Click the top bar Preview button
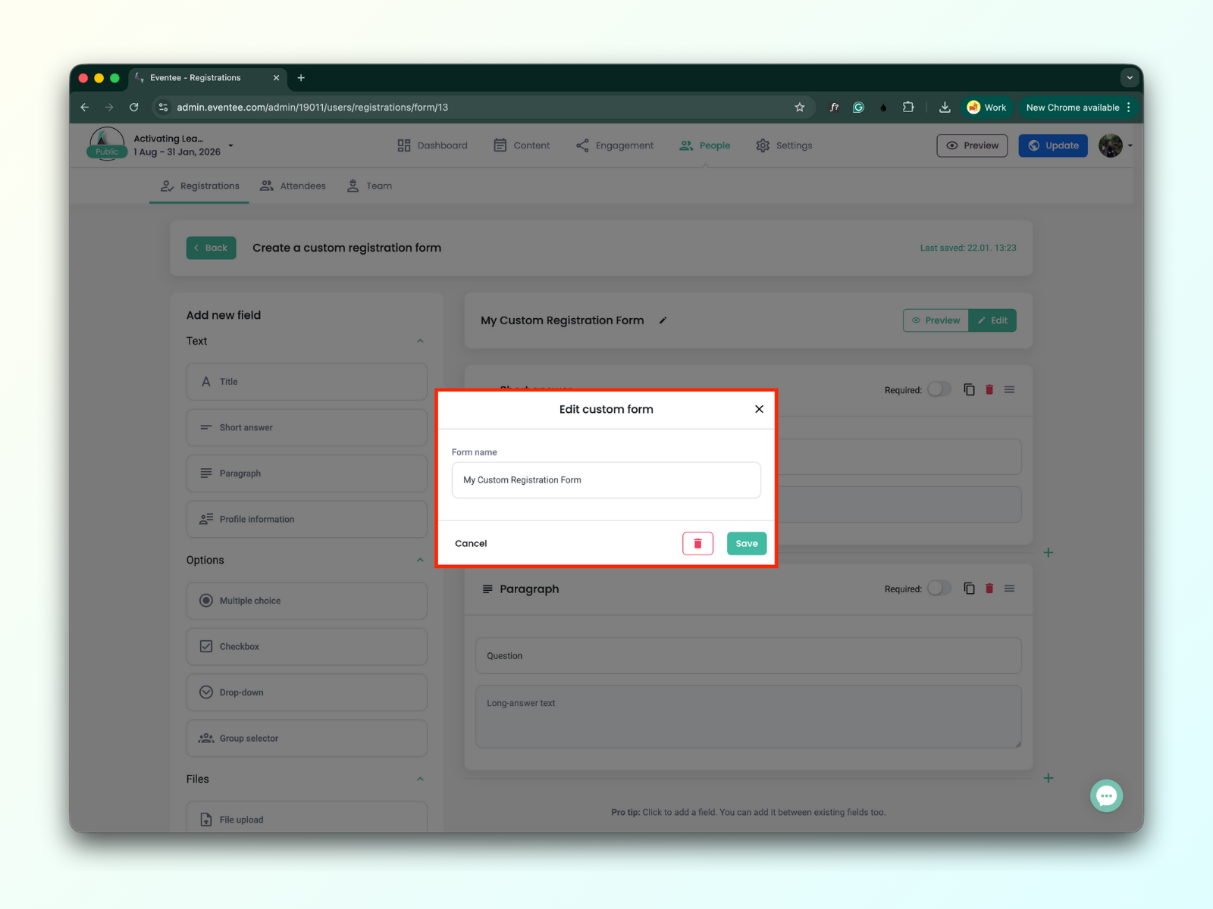The image size is (1213, 909). 972,145
